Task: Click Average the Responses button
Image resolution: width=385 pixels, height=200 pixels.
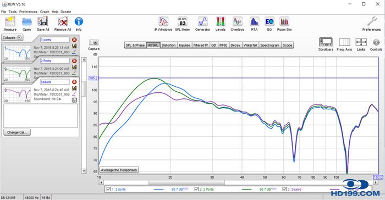Action: pos(119,170)
